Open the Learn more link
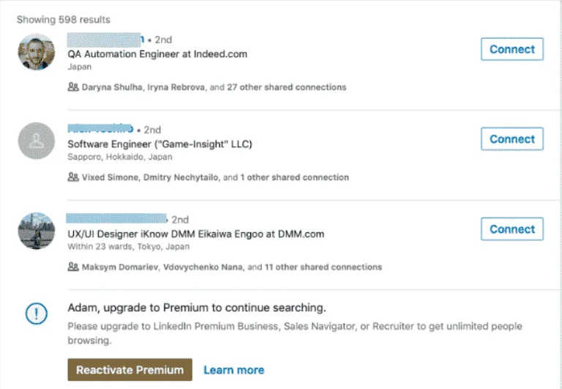Screen dimensions: 562x389 [233, 370]
